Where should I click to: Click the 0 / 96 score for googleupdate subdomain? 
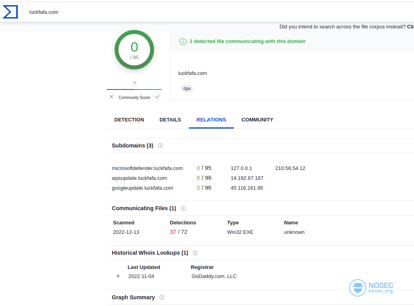204,188
